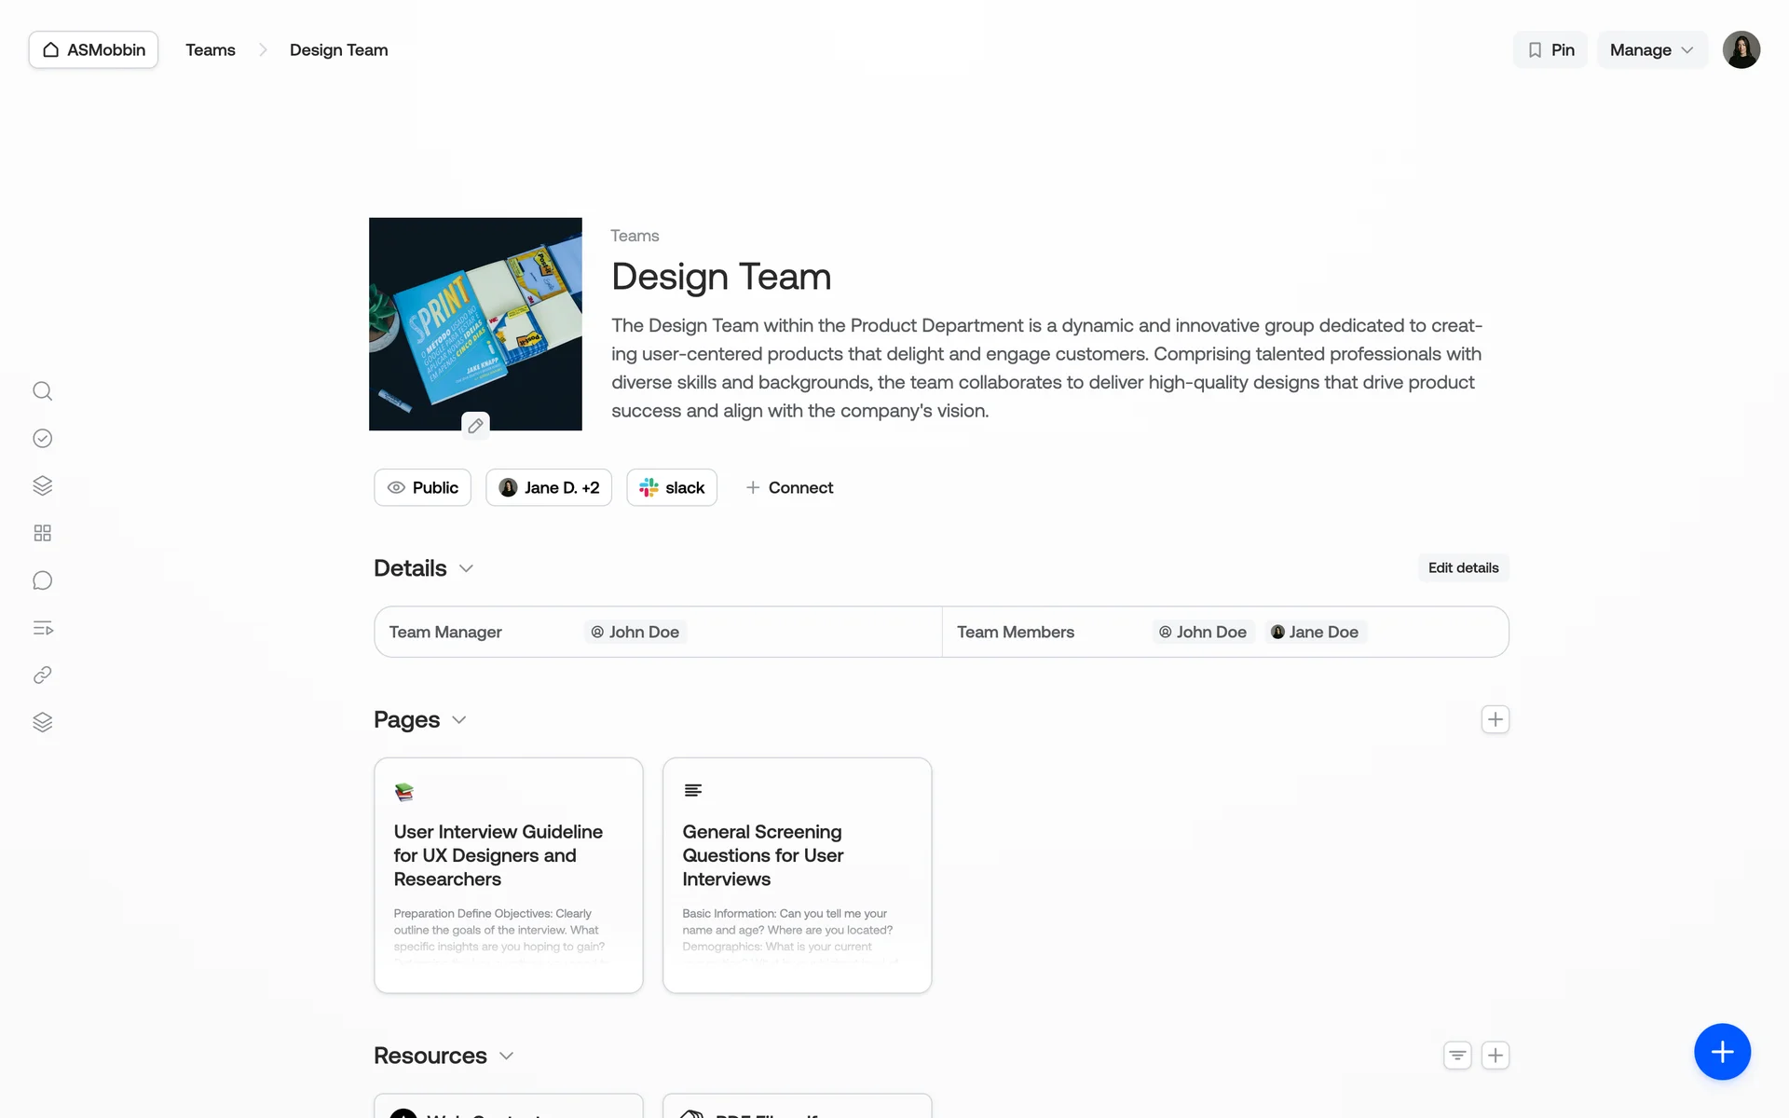
Task: Open the chat bubble icon in the sidebar
Action: pyautogui.click(x=42, y=580)
